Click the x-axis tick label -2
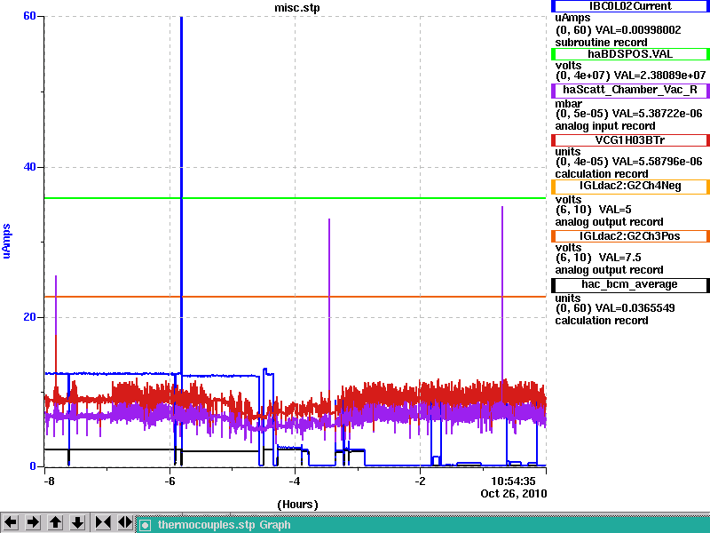The image size is (710, 533). pyautogui.click(x=420, y=481)
